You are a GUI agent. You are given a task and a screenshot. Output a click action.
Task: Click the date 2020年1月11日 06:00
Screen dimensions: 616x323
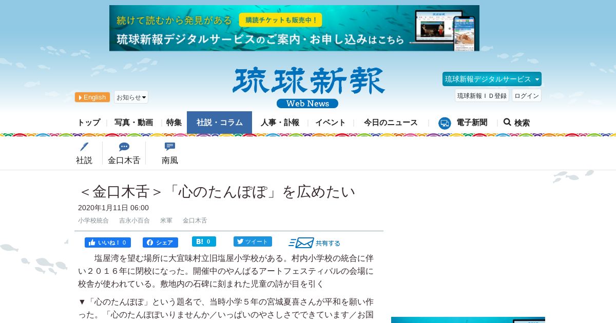pos(113,208)
